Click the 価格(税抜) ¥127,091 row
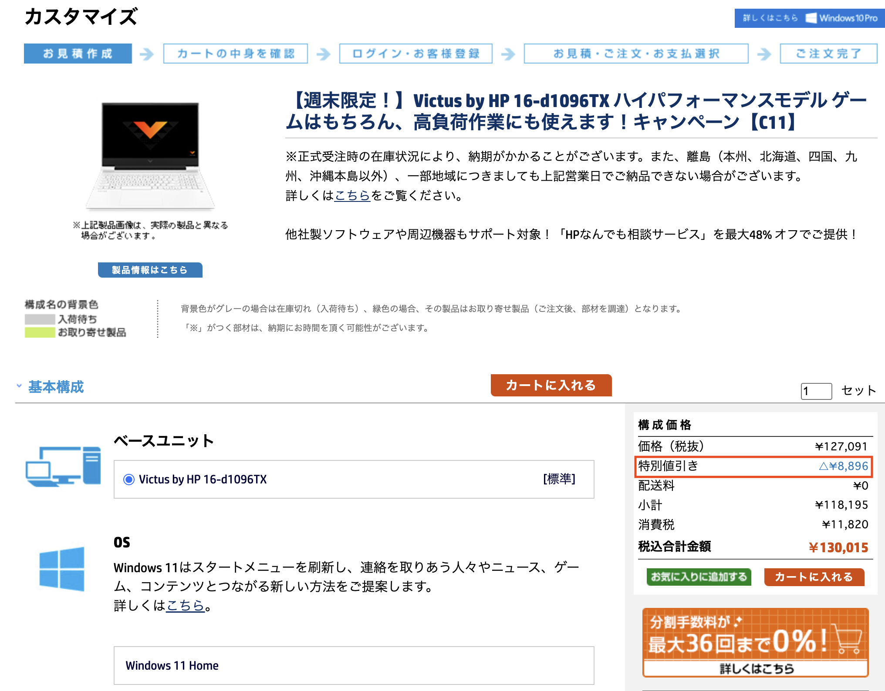The image size is (885, 691). pyautogui.click(x=754, y=446)
